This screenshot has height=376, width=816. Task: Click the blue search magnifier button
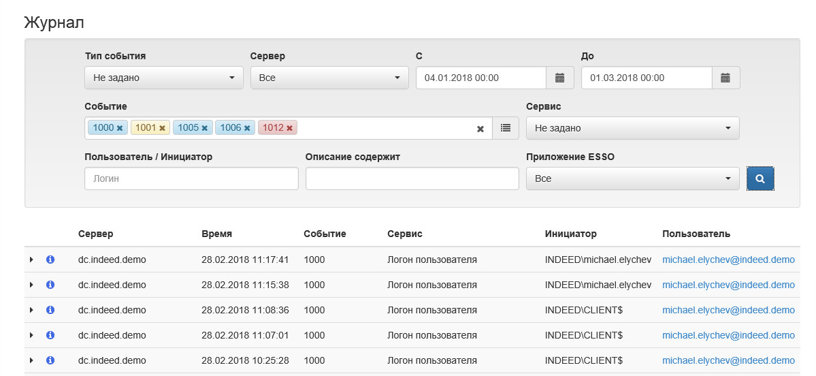(760, 178)
